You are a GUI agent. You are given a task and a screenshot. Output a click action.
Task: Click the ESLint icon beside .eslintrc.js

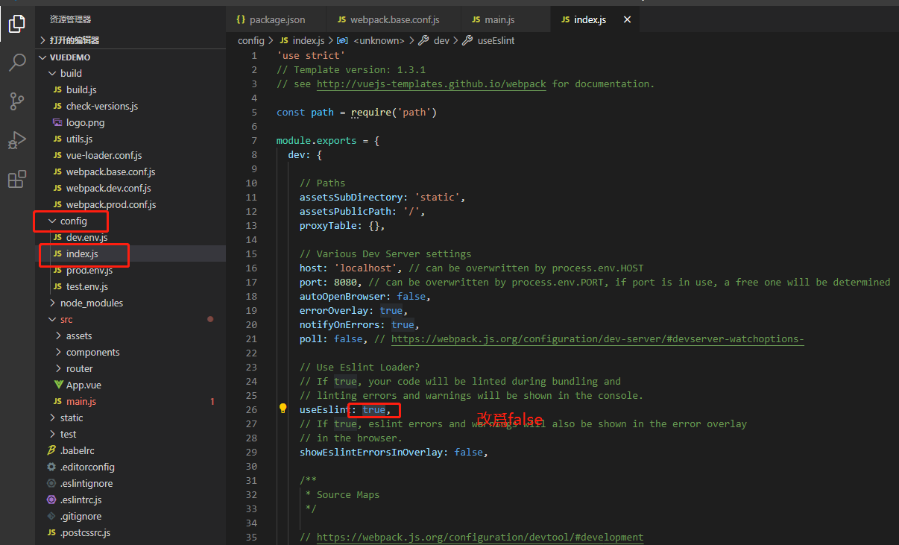(51, 500)
